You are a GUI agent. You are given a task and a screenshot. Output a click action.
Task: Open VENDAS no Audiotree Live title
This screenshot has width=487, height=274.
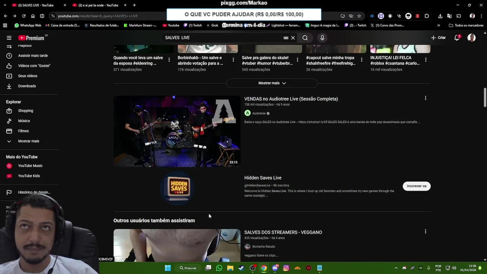click(x=291, y=99)
